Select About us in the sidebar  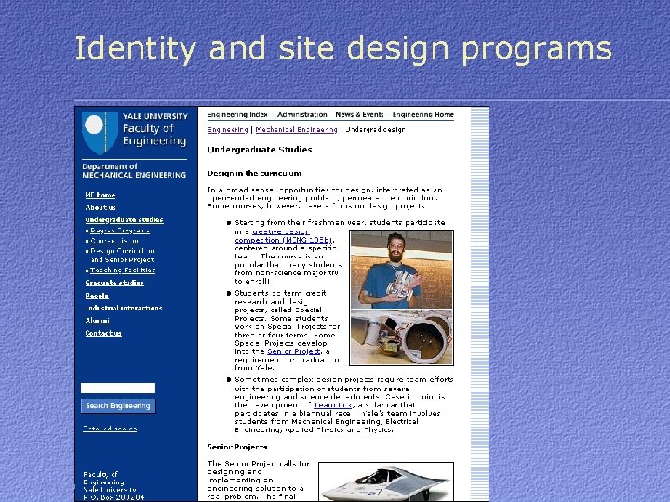[x=100, y=207]
